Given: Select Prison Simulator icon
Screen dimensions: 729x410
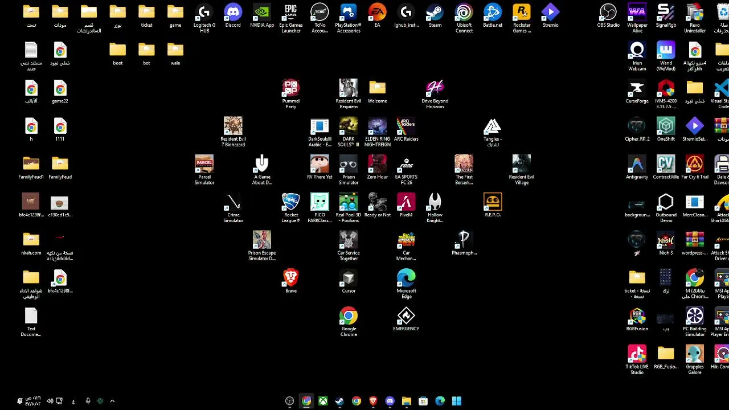Looking at the screenshot, I should (x=349, y=170).
